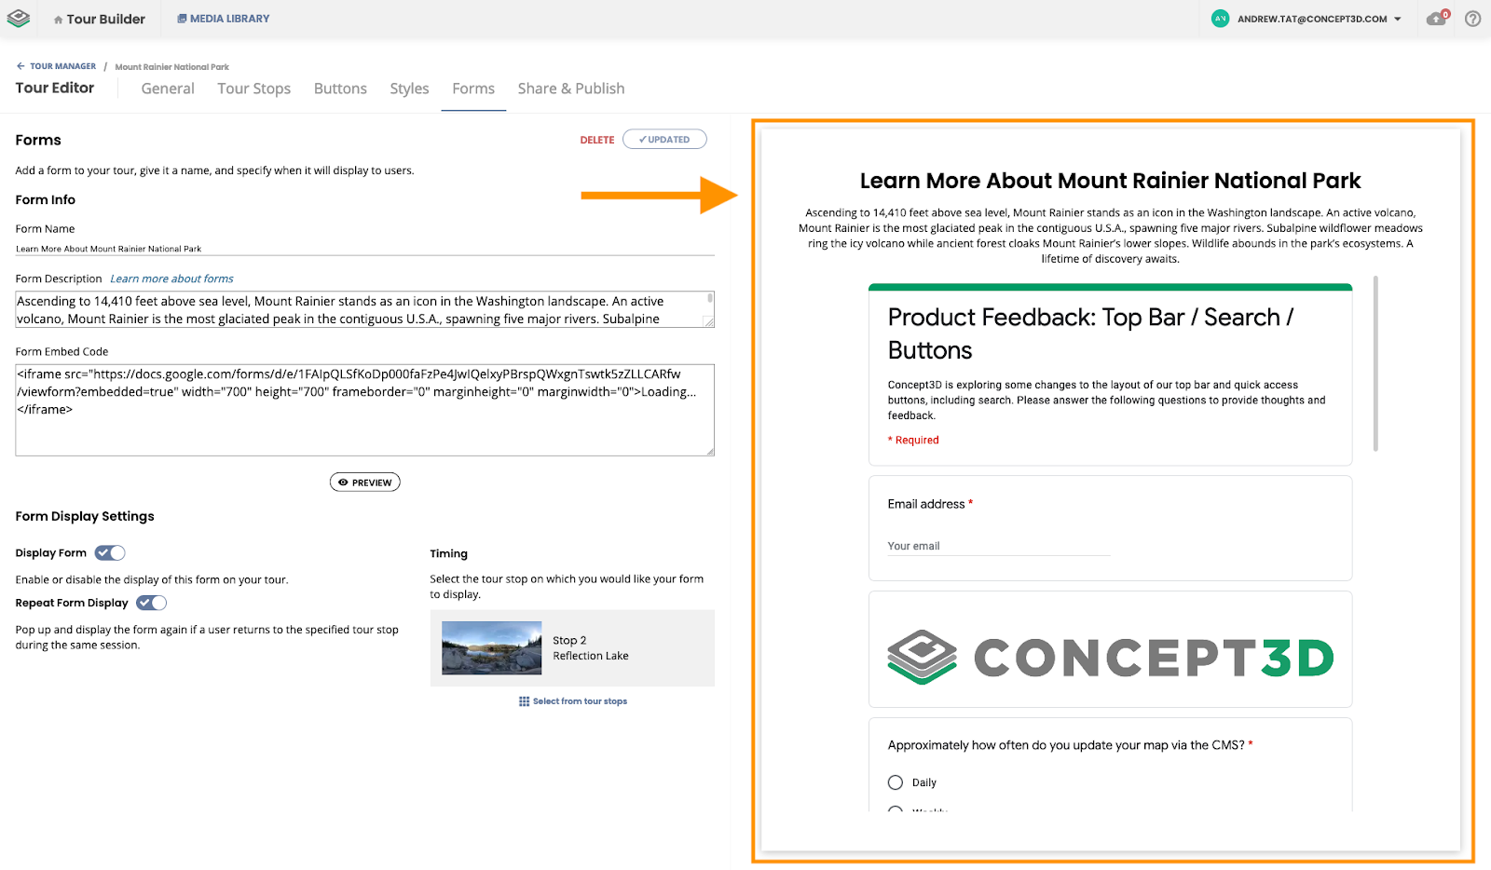This screenshot has width=1491, height=870.
Task: Select the Daily radio option
Action: 896,782
